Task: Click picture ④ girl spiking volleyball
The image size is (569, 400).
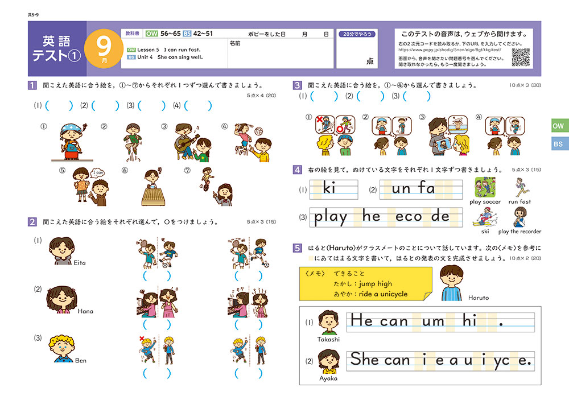Action: pyautogui.click(x=253, y=142)
